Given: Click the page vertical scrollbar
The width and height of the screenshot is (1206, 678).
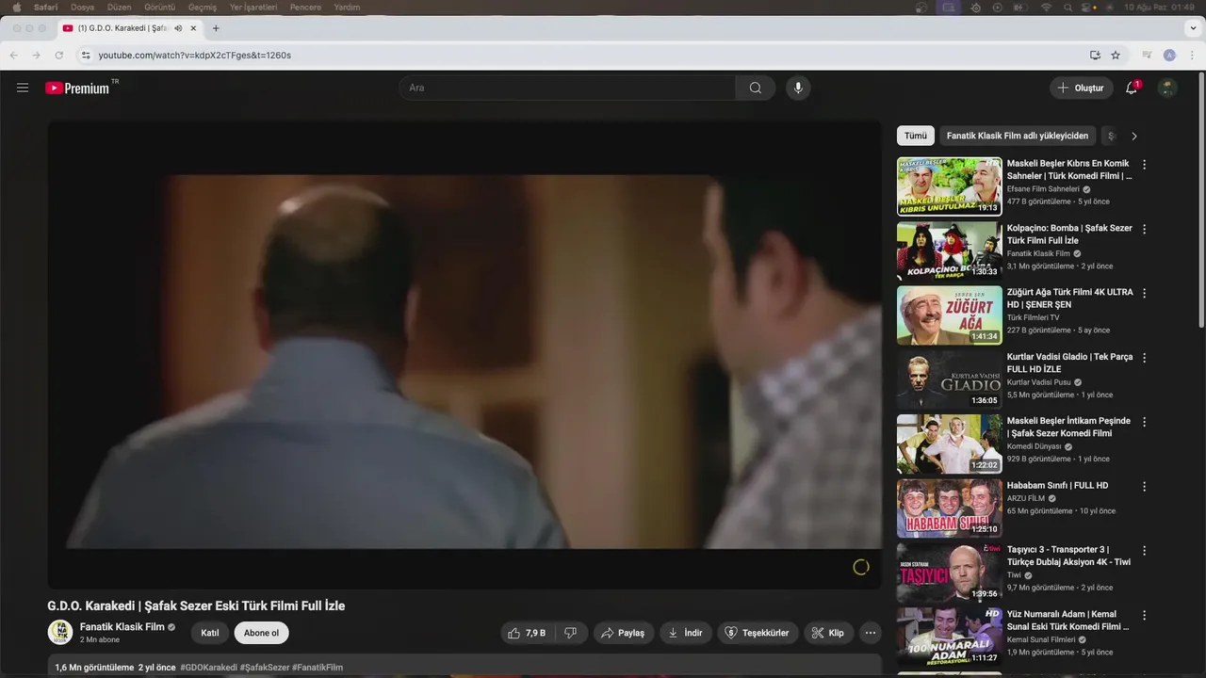Looking at the screenshot, I should [1201, 202].
